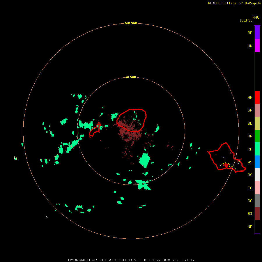This screenshot has width=262, height=262.
Task: Click the ND legend label
Action: click(250, 227)
